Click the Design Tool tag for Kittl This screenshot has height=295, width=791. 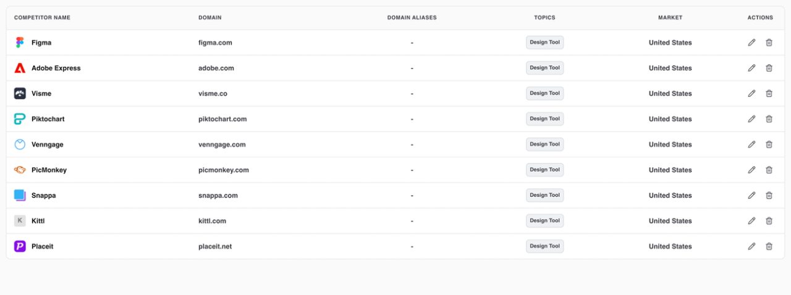545,220
